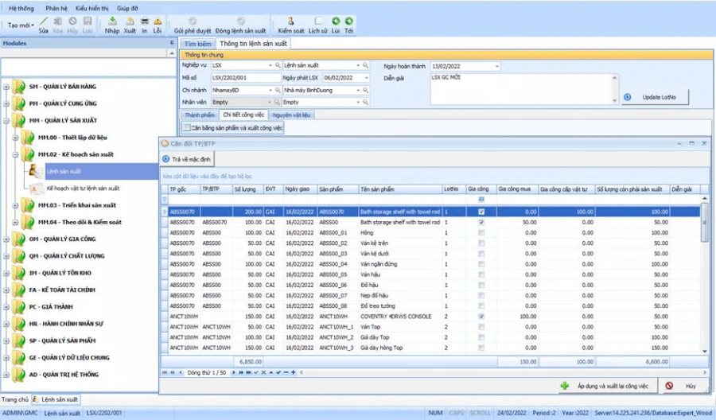Open the Hệ thống menu
Screen dimensions: 716x420
(x=21, y=8)
